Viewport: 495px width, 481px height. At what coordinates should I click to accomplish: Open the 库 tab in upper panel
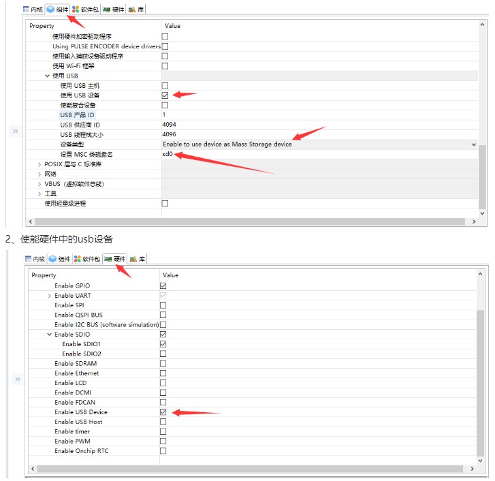click(x=136, y=10)
